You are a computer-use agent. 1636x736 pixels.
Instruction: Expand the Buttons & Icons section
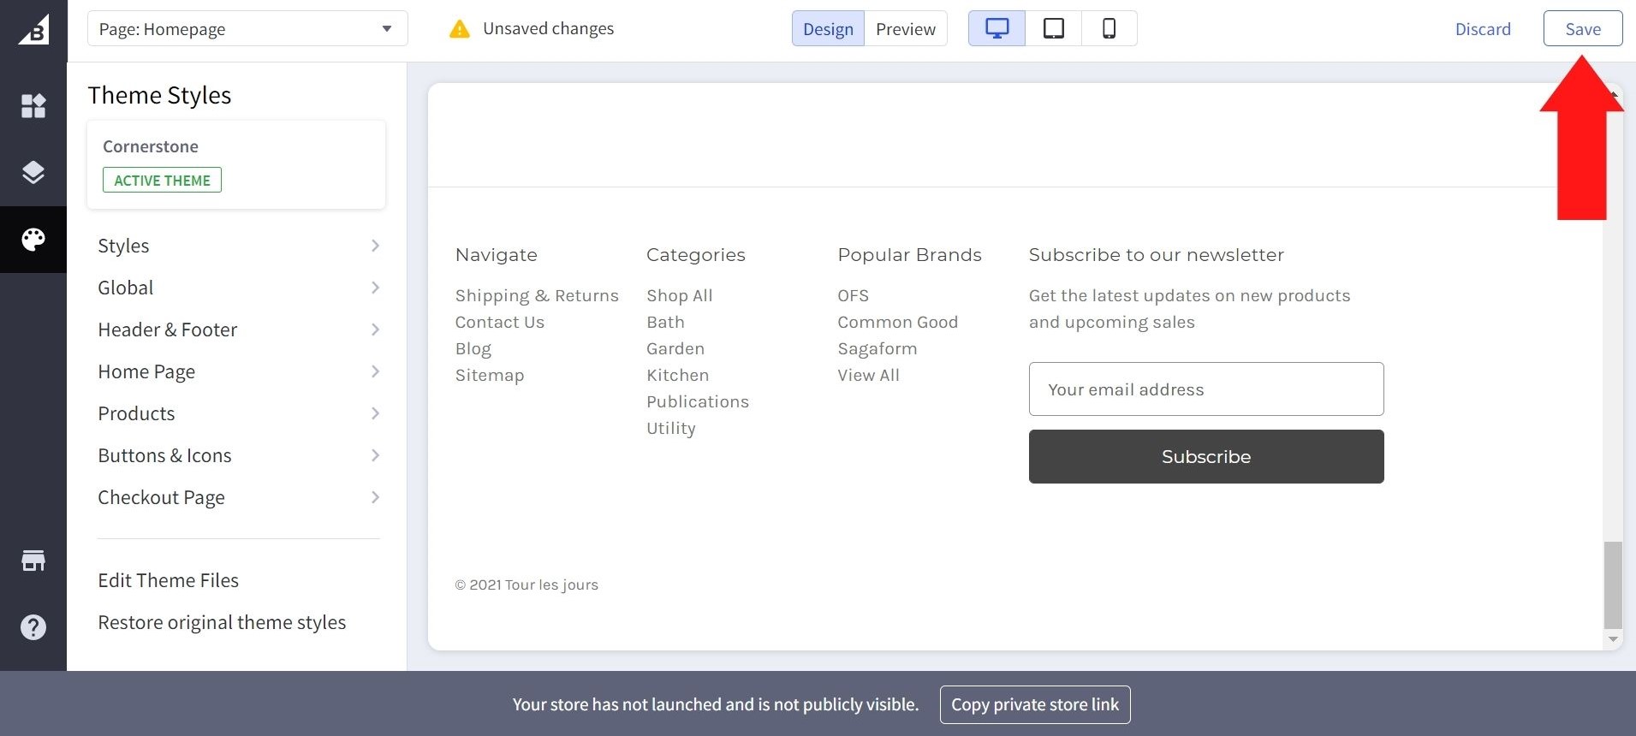pyautogui.click(x=237, y=455)
